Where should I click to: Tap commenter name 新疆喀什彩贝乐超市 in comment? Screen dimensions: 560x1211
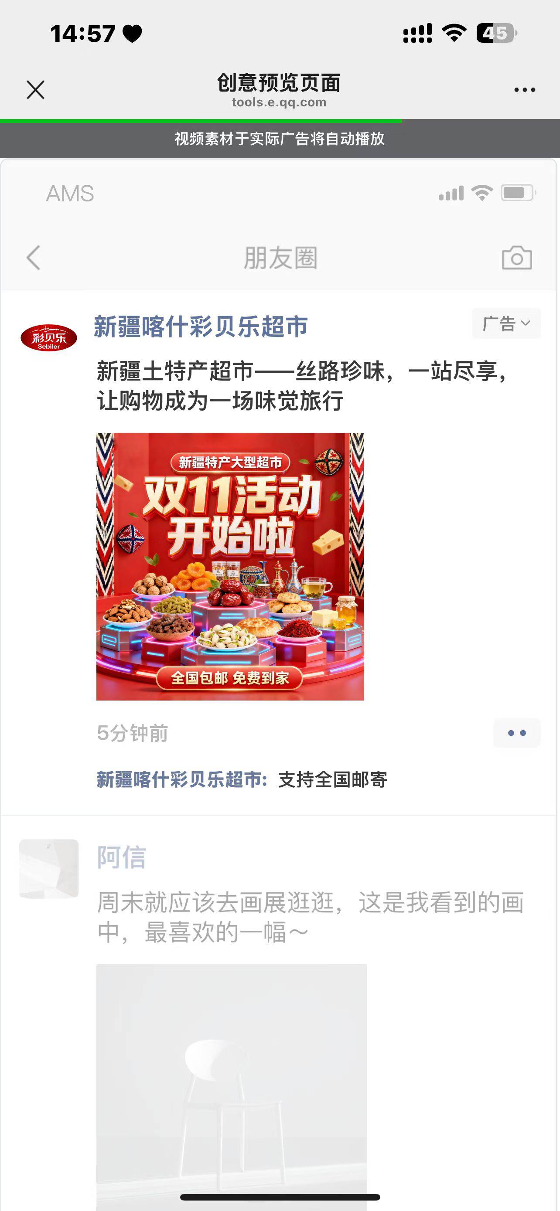pos(182,779)
